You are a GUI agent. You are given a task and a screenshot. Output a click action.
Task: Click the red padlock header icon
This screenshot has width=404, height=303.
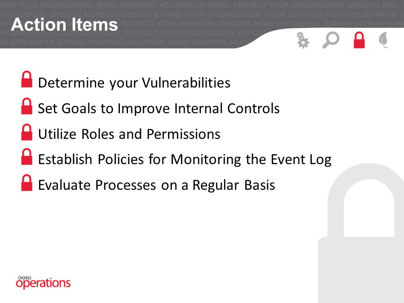tap(359, 40)
